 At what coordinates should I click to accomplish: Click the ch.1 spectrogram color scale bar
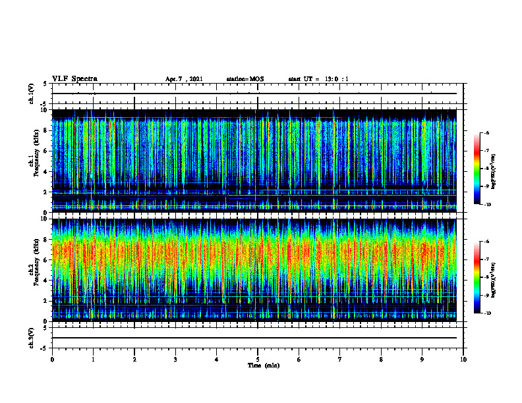pos(477,169)
